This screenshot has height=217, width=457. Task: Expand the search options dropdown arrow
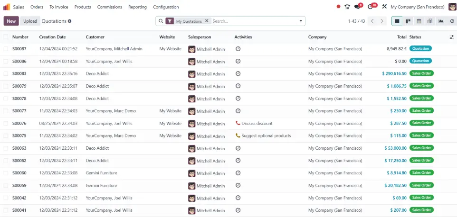[301, 21]
